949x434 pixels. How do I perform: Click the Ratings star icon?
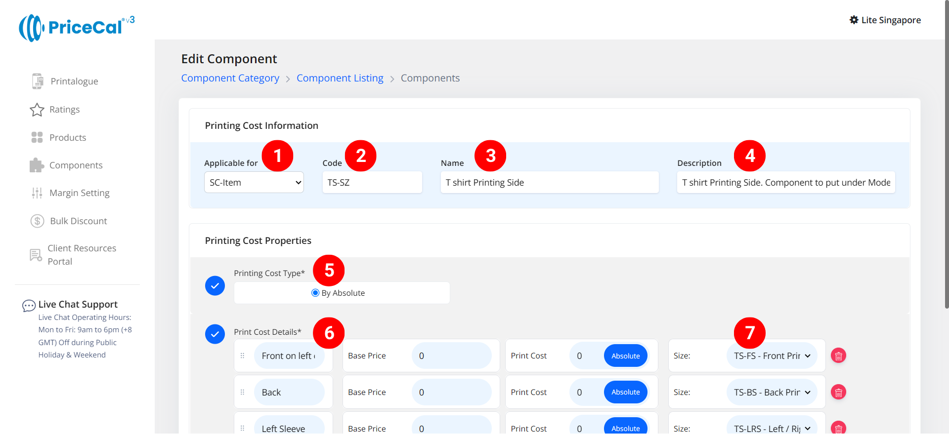point(37,110)
